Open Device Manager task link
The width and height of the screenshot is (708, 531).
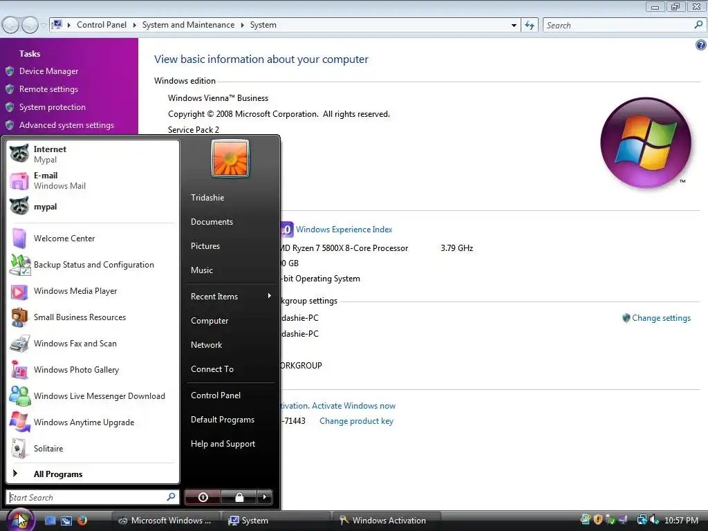(48, 71)
